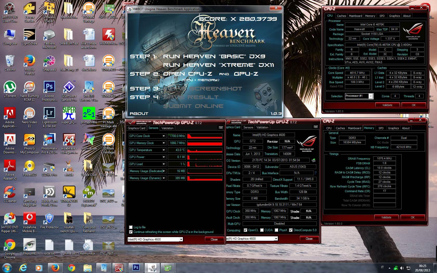Launch µTorrent from the desktop

10,89
